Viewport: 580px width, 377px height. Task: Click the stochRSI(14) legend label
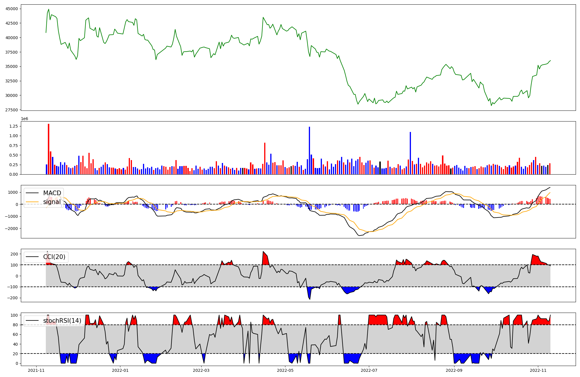[x=62, y=321]
